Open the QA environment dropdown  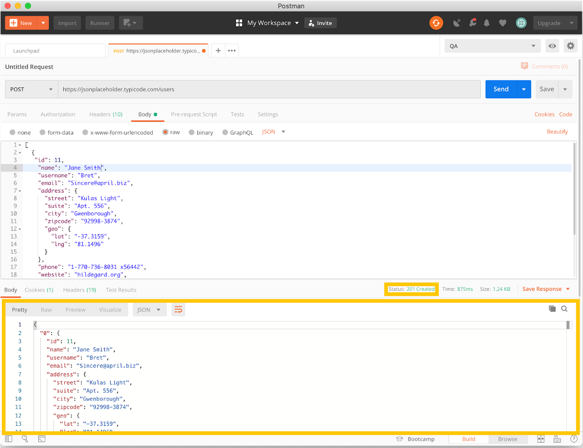492,46
